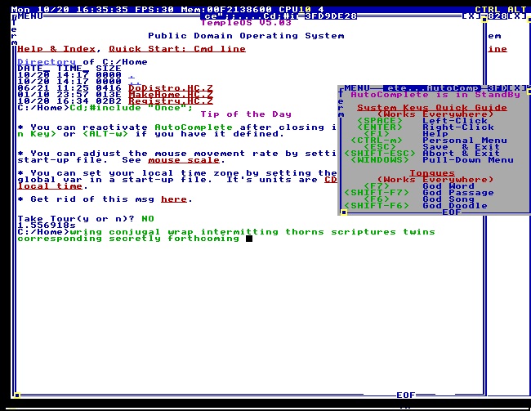This screenshot has height=411, width=531.
Task: Follow the local time link
Action: coord(50,186)
